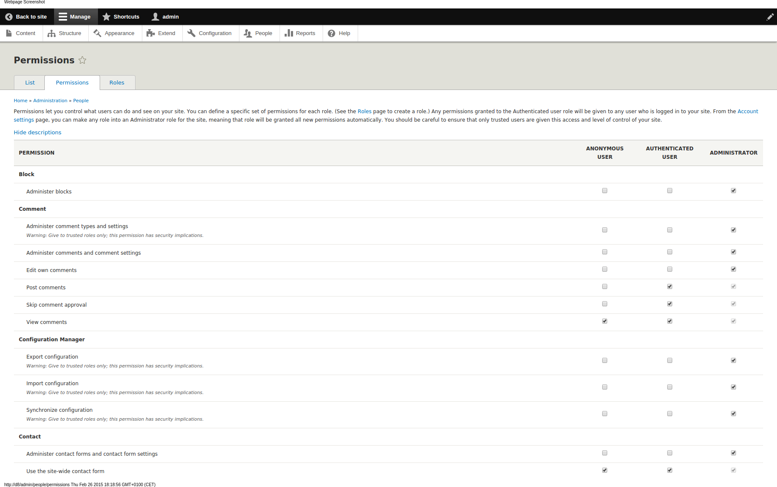Click the People users icon
Viewport: 777px width, 487px height.
[x=248, y=33]
